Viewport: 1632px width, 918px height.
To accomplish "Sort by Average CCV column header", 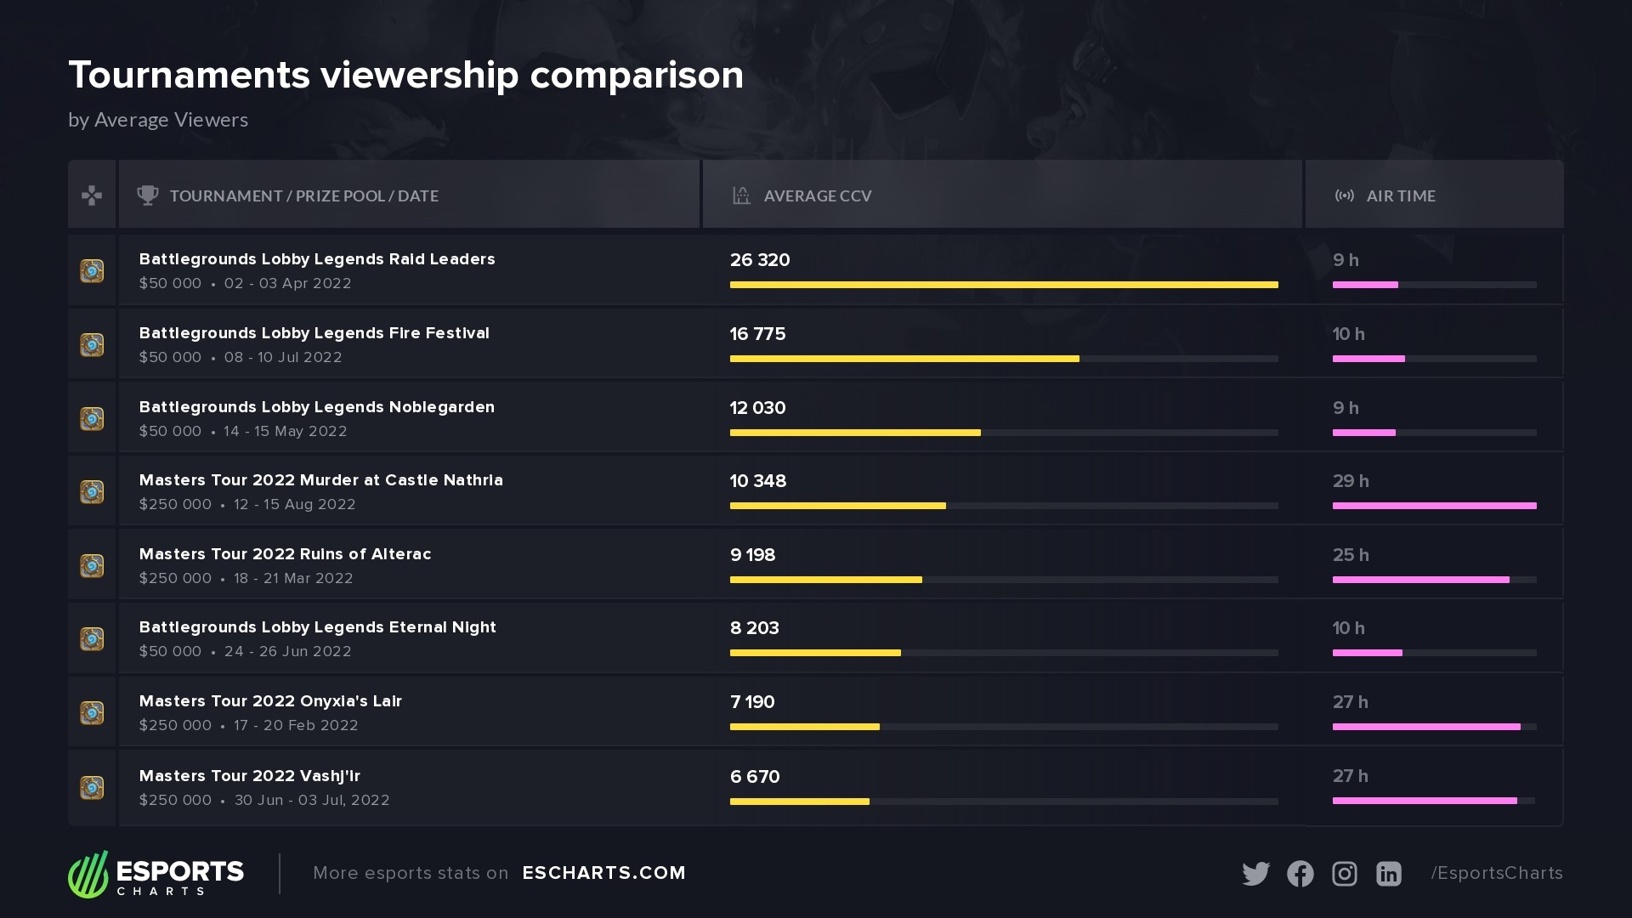I will click(817, 195).
